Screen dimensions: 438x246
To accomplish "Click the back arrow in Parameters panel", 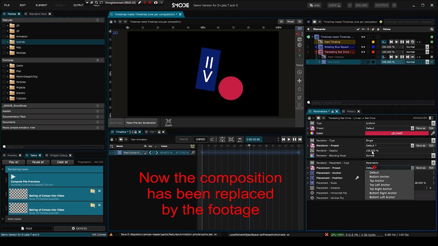I will coord(318,118).
